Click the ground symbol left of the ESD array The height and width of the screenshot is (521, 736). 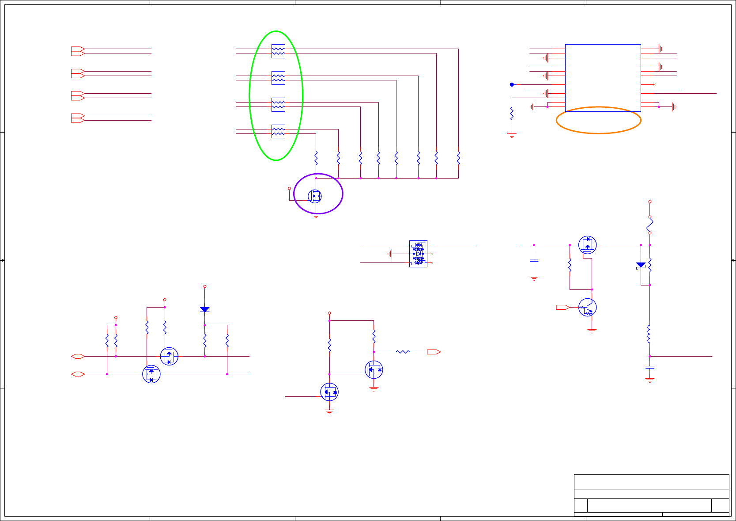[390, 254]
